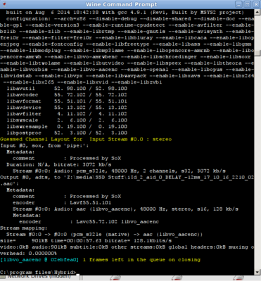Screen dimensions: 261x281
Task: Click the libavformat version line
Action: click(67, 101)
